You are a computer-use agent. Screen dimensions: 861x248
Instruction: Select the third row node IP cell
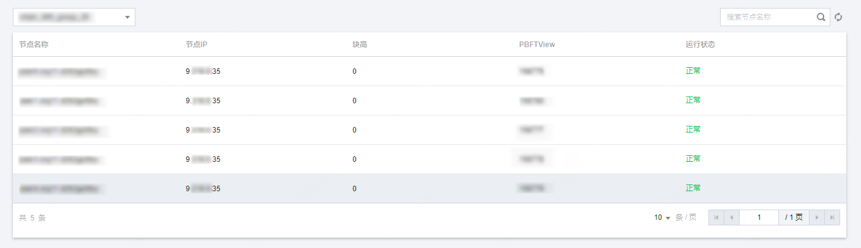tap(203, 130)
